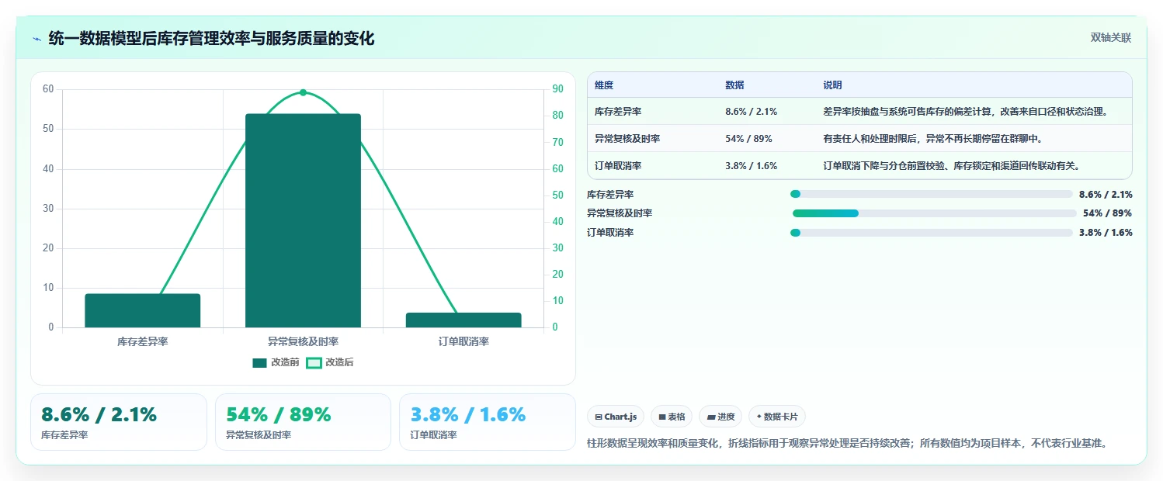Click the 订单取消率 progress bar

click(x=932, y=233)
